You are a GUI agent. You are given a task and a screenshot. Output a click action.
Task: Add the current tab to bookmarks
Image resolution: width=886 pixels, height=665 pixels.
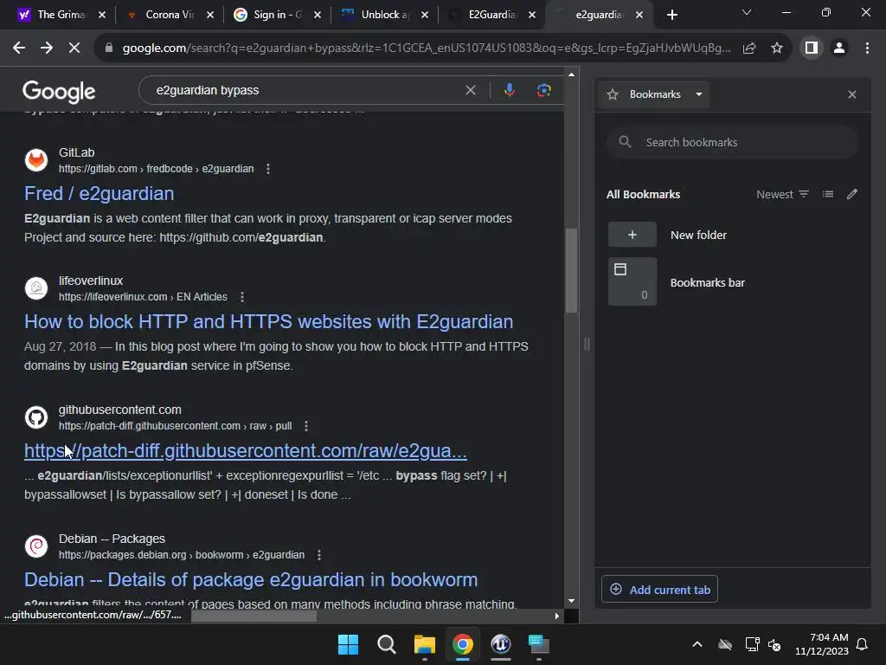[x=659, y=590]
